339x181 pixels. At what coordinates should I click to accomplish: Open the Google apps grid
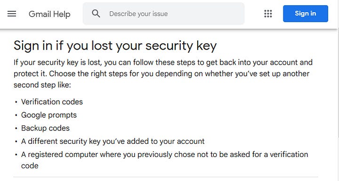click(x=268, y=14)
